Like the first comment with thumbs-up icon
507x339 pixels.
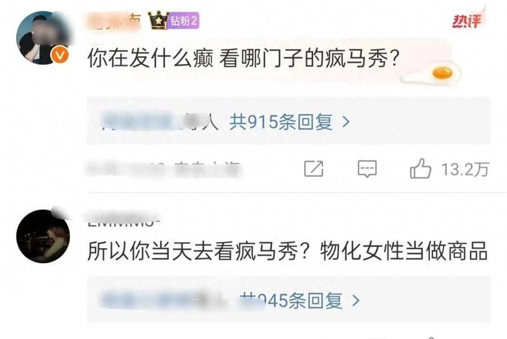pos(420,168)
